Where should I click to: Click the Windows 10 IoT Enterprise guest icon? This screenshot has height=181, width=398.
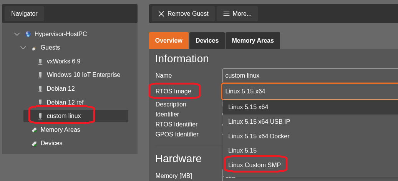[40, 75]
